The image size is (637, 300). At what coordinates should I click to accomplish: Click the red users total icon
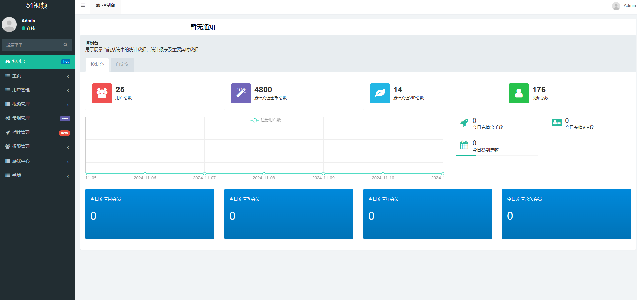point(102,93)
